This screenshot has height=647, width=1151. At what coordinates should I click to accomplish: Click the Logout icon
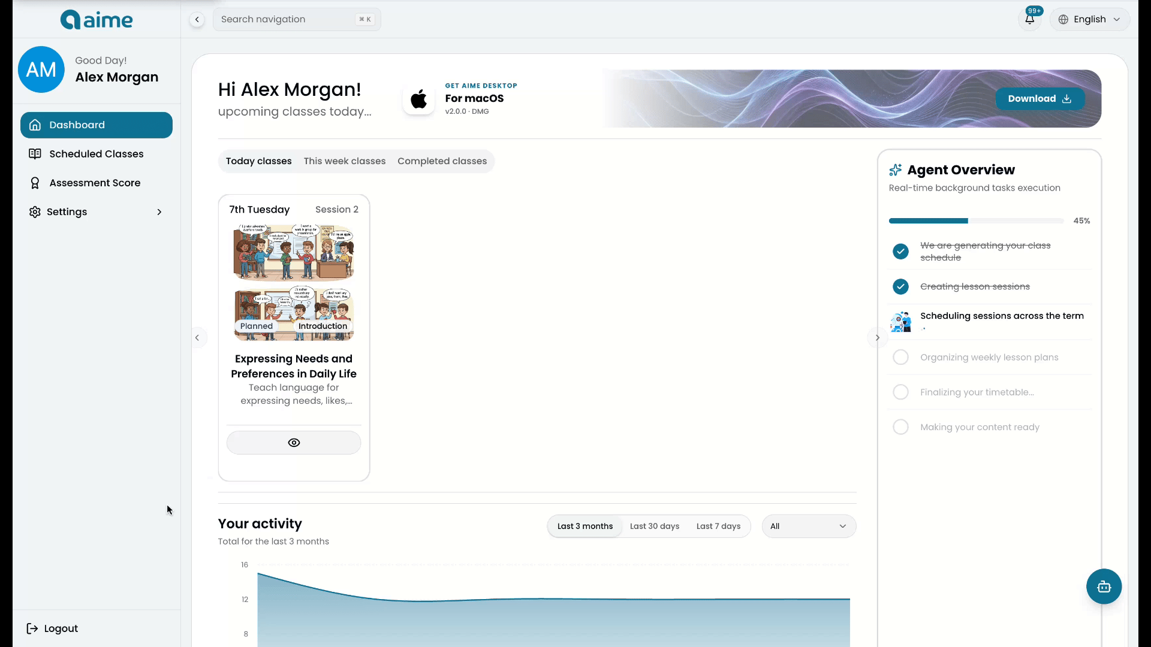[32, 628]
